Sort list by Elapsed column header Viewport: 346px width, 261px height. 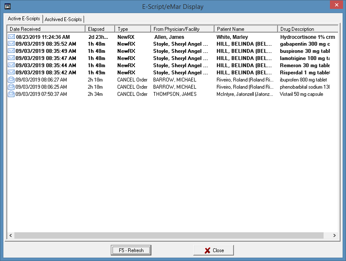[100, 29]
